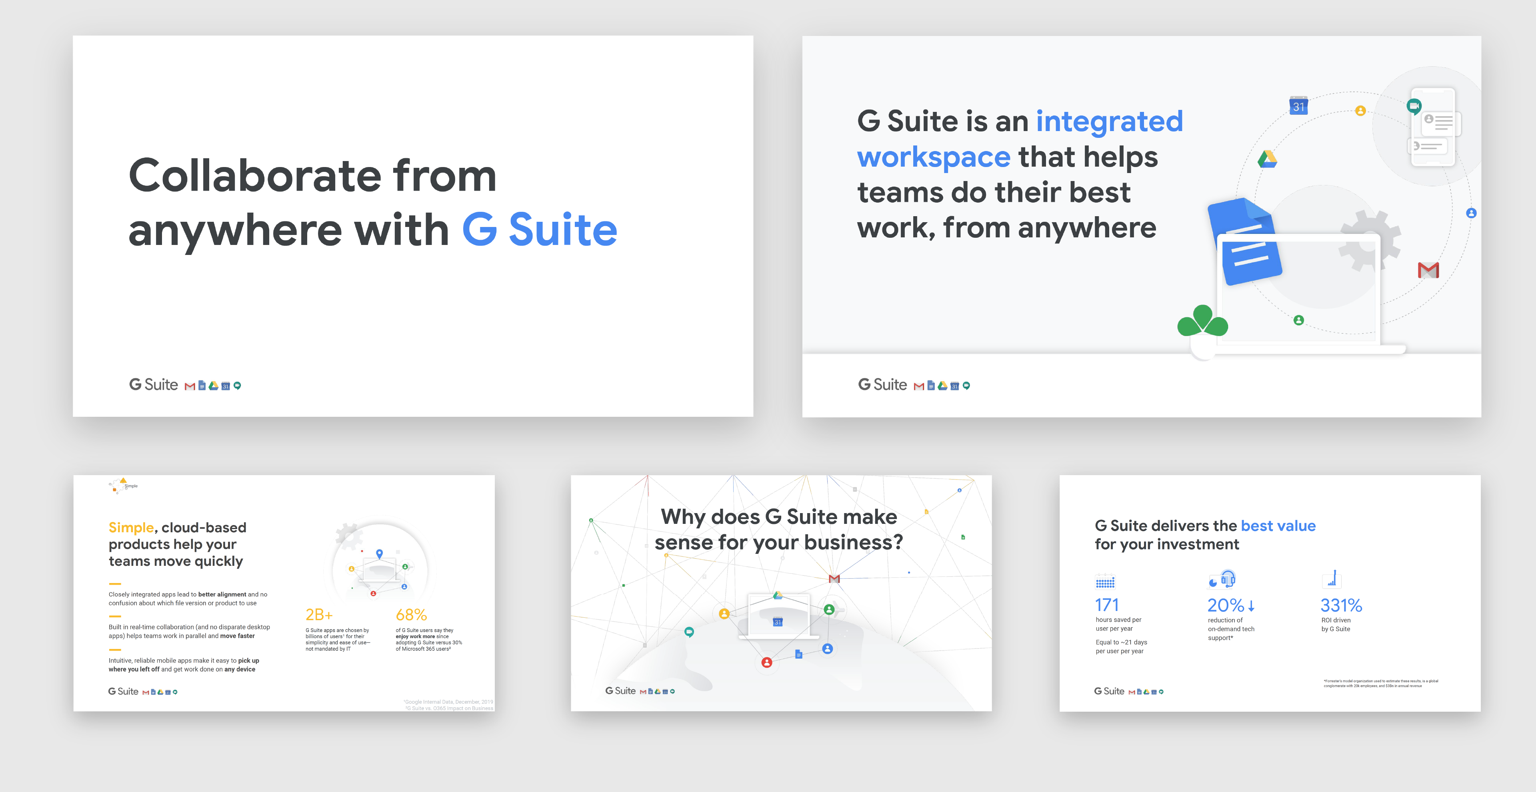The height and width of the screenshot is (792, 1536).
Task: Click the Docs icon in the Collaborate slide footer
Action: click(202, 386)
